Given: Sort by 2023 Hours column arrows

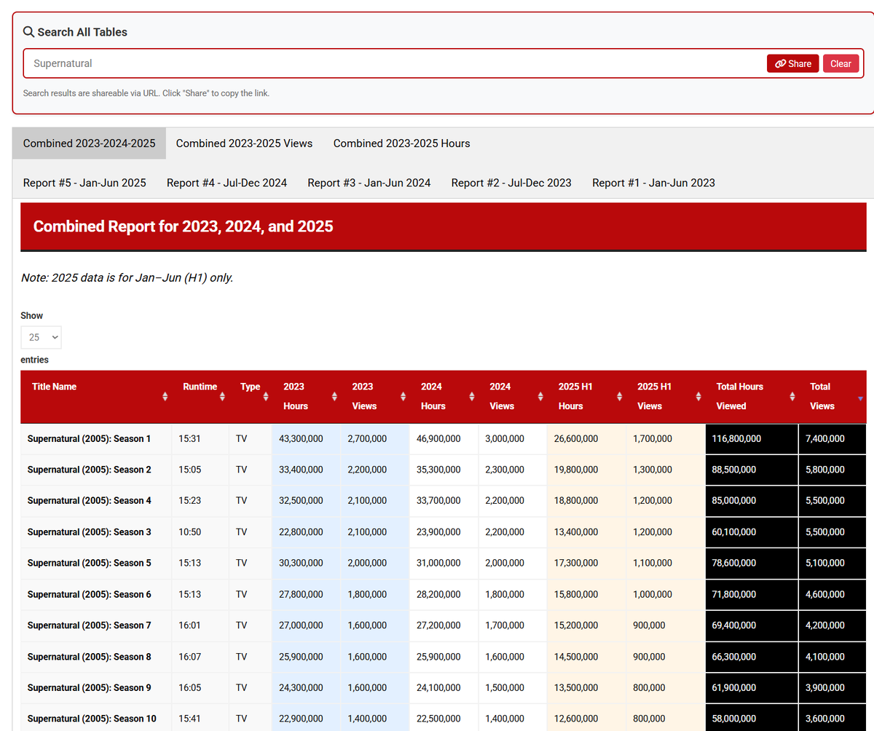Looking at the screenshot, I should coord(334,397).
